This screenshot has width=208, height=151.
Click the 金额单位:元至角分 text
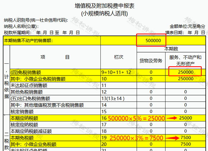coord(187,26)
